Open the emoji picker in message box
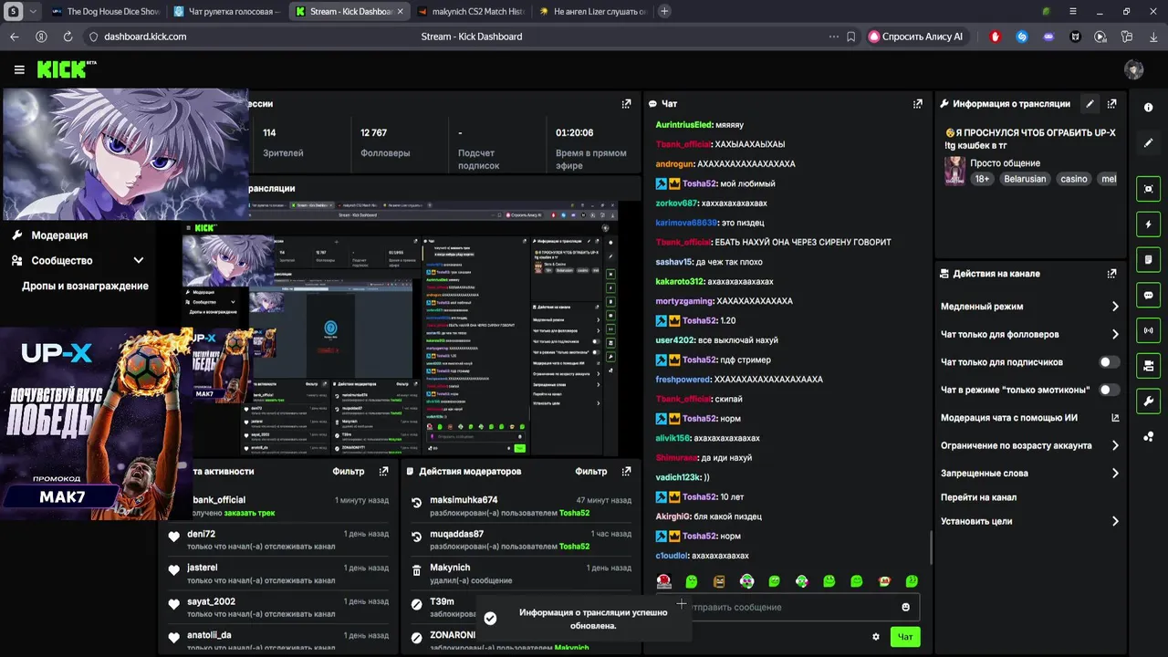The image size is (1168, 657). point(905,607)
